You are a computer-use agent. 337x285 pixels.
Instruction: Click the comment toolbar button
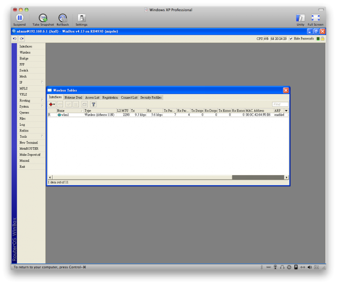point(84,104)
